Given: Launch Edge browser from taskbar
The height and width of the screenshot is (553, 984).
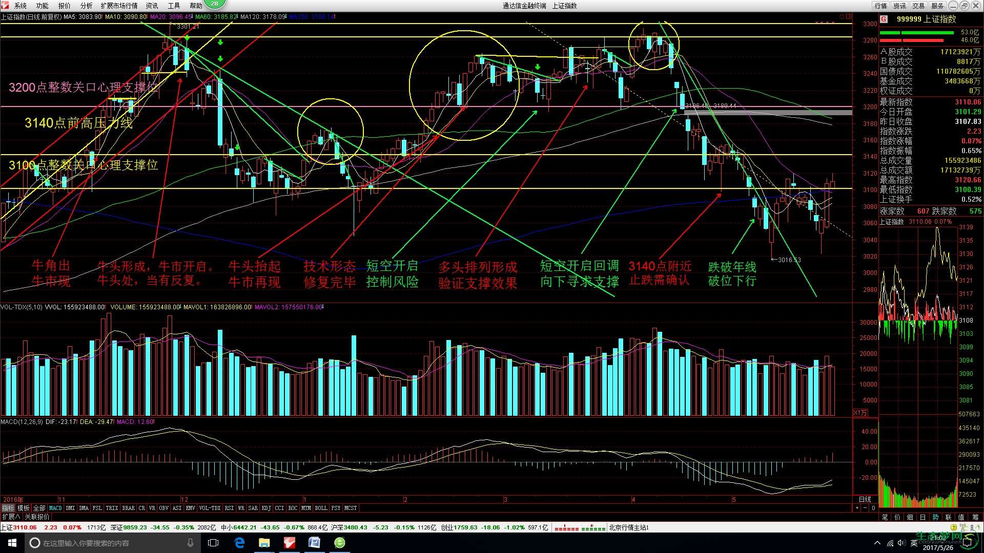Looking at the screenshot, I should (x=239, y=543).
